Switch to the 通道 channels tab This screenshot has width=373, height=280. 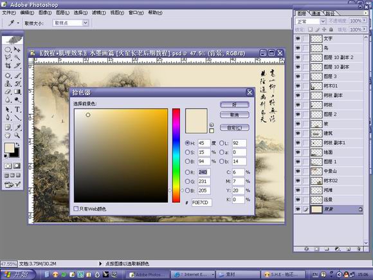click(x=316, y=14)
